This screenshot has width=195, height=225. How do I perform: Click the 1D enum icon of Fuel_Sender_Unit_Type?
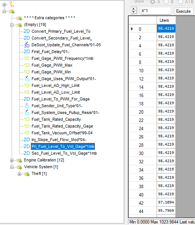pyautogui.click(x=27, y=106)
